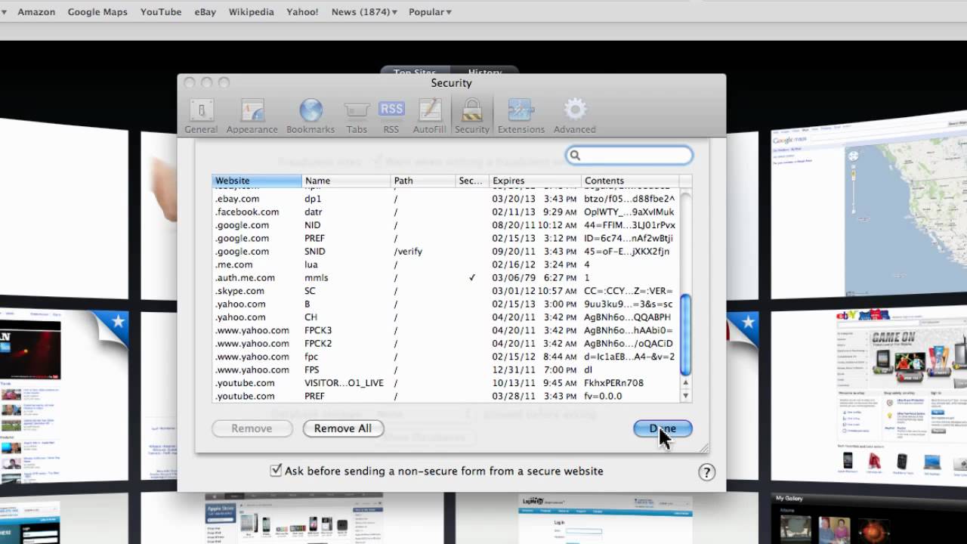This screenshot has height=544, width=967.
Task: Toggle 'Ask before sending non-secure form' checkbox
Action: [x=276, y=471]
